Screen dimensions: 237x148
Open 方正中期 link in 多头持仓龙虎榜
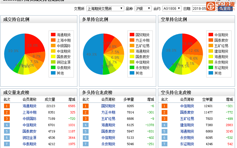(x=108, y=112)
